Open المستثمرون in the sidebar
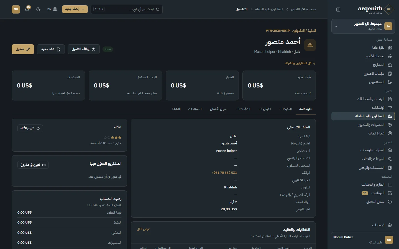399x249 pixels. click(363, 82)
